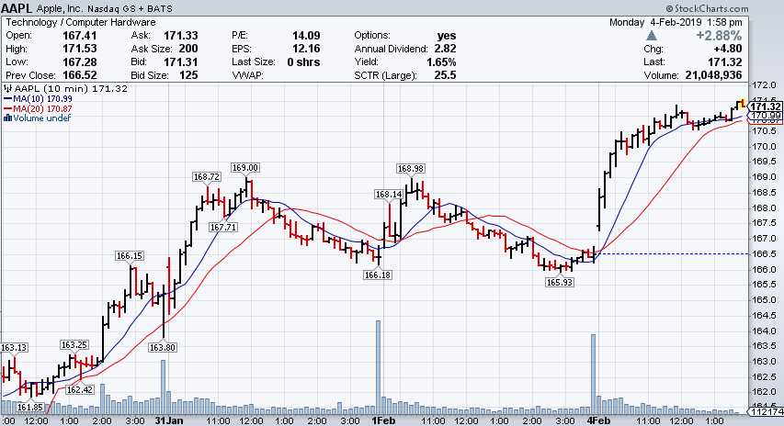The height and width of the screenshot is (426, 784).
Task: Click the 168.98 peak price label
Action: 411,168
